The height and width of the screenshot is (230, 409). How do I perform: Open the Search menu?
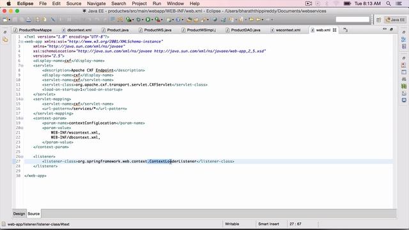tap(118, 4)
